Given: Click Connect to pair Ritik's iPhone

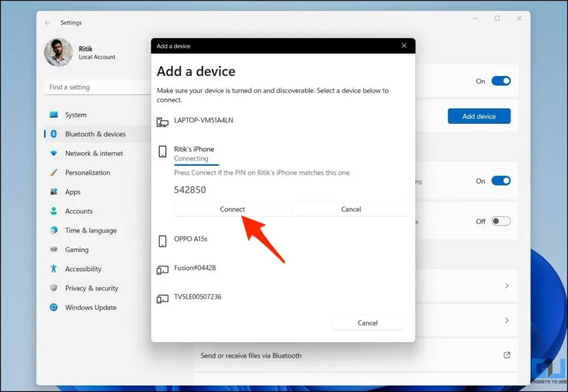Looking at the screenshot, I should [232, 209].
